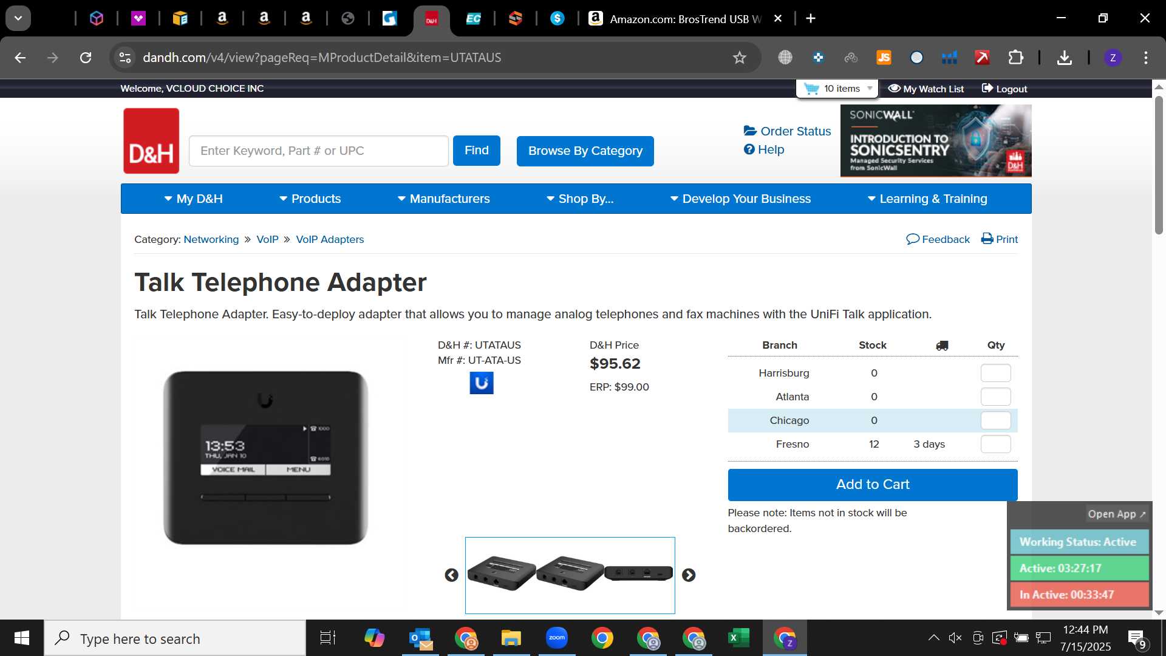Open browser Downloads

pyautogui.click(x=1064, y=58)
